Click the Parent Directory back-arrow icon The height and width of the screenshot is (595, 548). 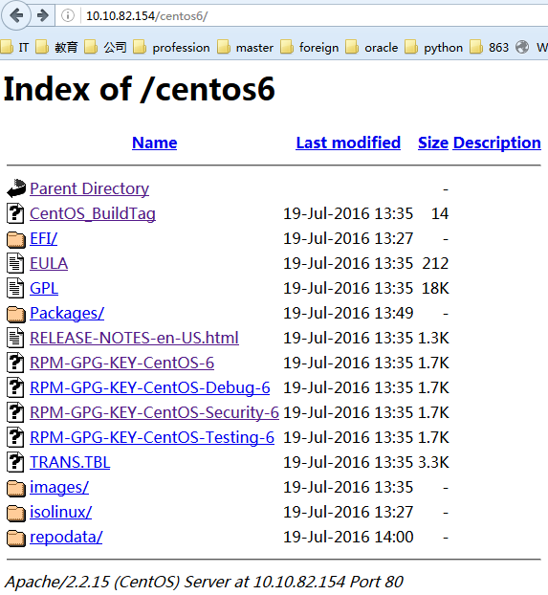pos(16,188)
